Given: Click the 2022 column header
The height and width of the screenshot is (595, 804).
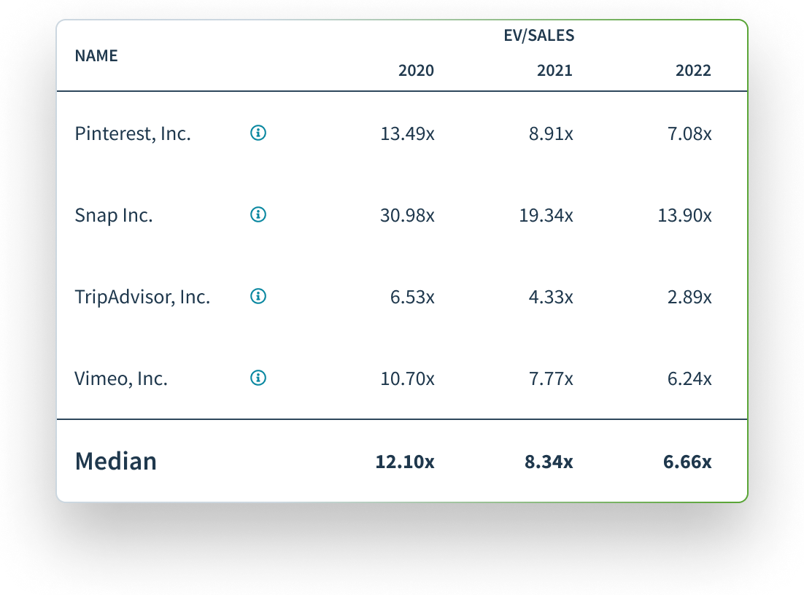Looking at the screenshot, I should [693, 71].
